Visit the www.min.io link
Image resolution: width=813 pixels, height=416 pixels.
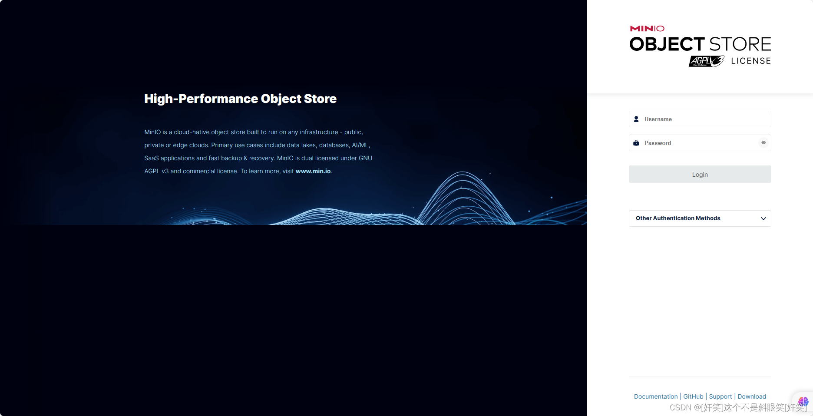313,171
